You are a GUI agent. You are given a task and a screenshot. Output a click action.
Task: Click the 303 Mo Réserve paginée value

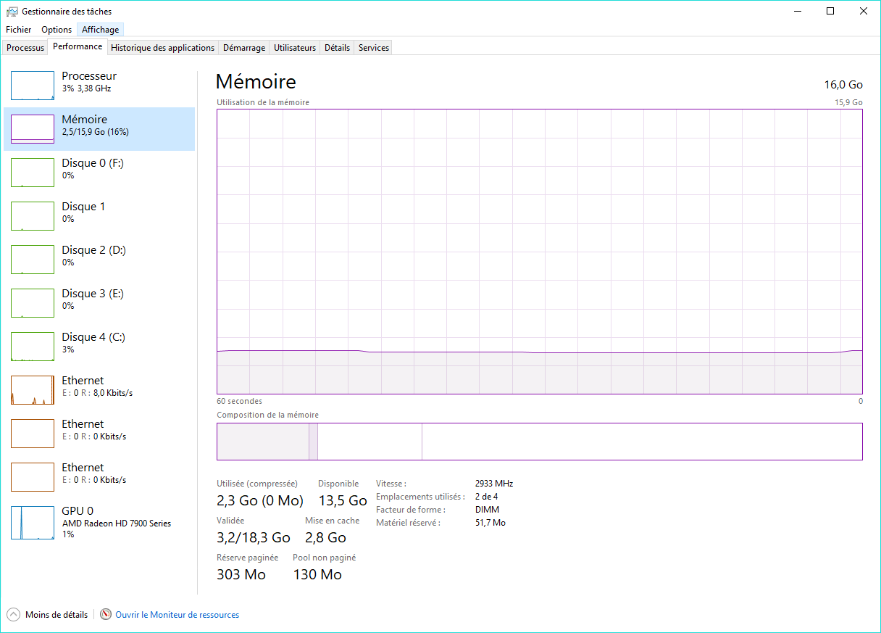click(x=241, y=574)
